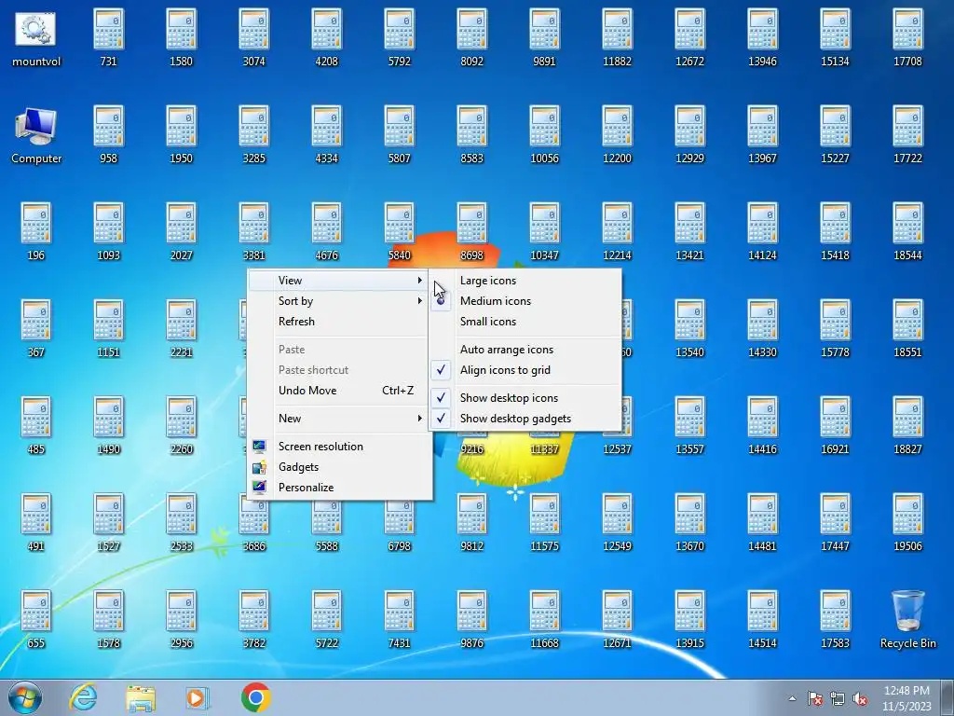Select calculator icon labeled 17708
Viewport: 954px width, 716px height.
[x=907, y=37]
